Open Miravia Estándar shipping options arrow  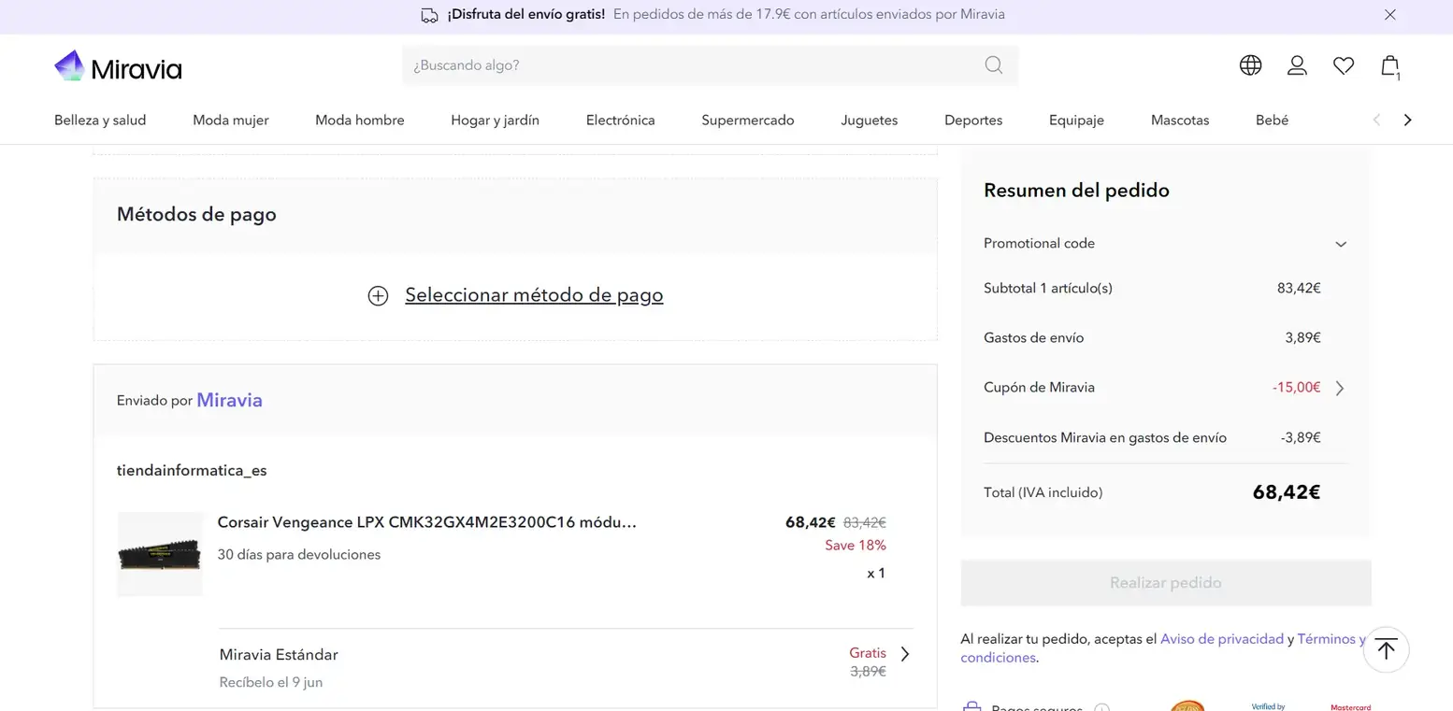[x=904, y=654]
